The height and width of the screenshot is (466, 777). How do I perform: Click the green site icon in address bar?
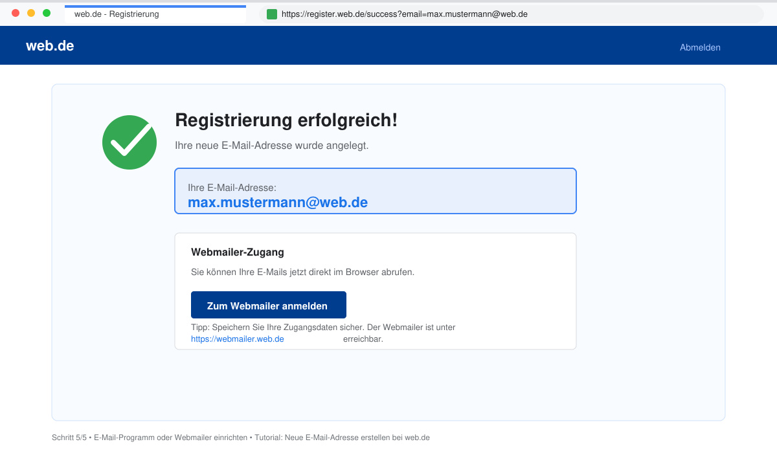272,14
